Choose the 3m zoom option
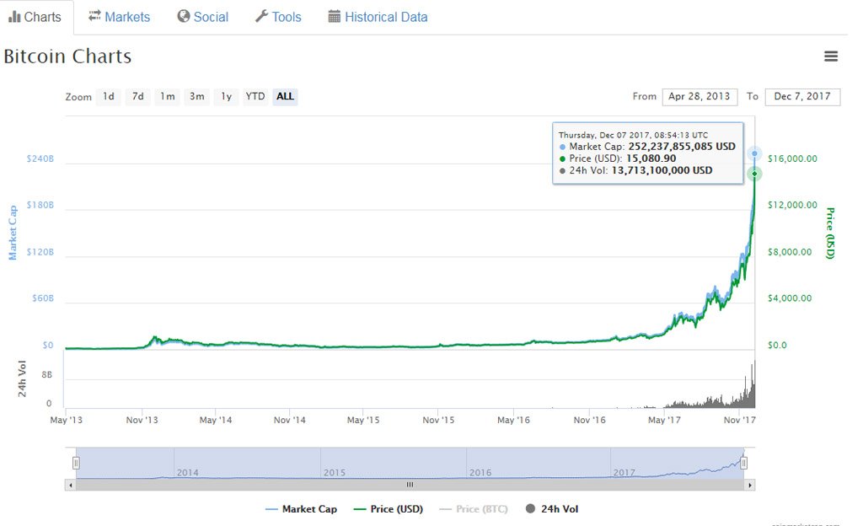Screen dimensions: 863x526 tap(196, 97)
